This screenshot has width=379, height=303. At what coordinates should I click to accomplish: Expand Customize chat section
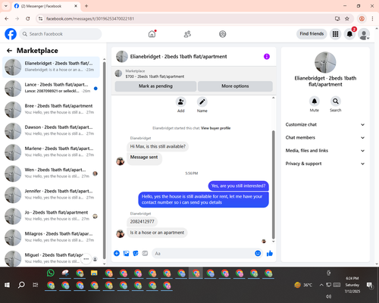(325, 124)
